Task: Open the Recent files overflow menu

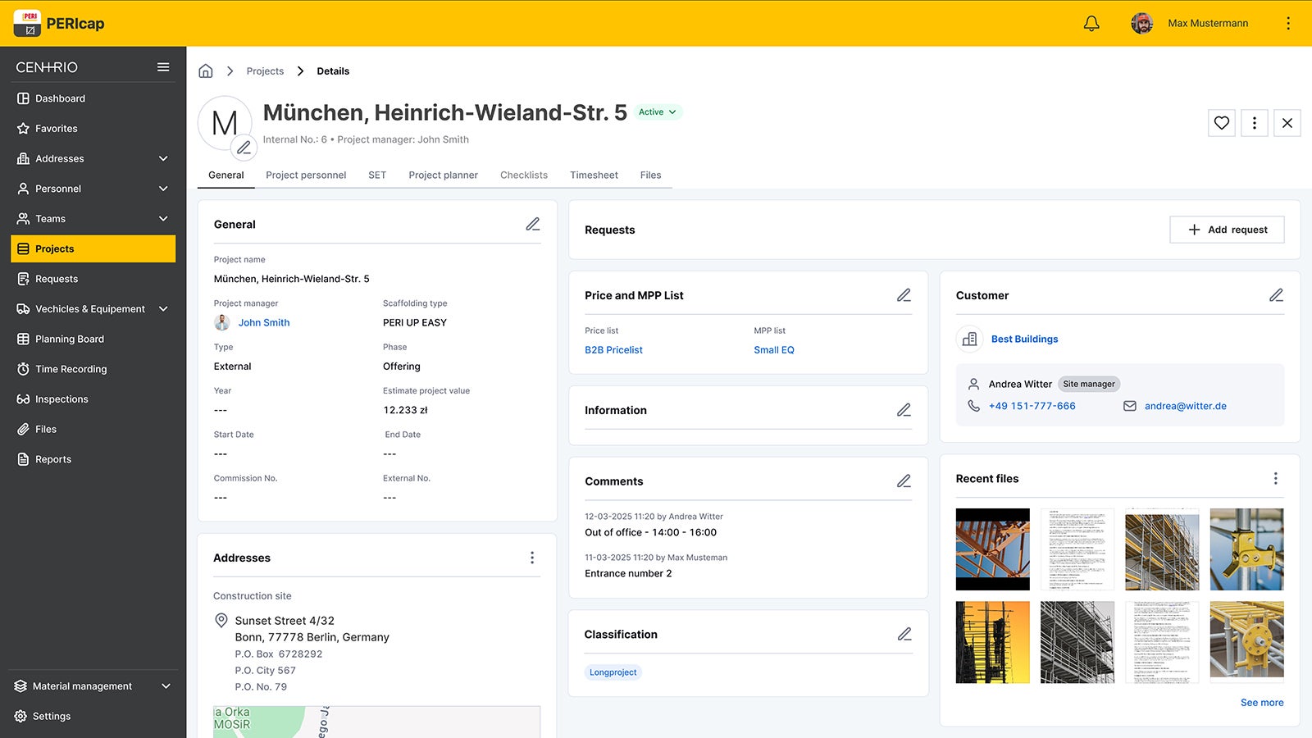Action: (x=1275, y=478)
